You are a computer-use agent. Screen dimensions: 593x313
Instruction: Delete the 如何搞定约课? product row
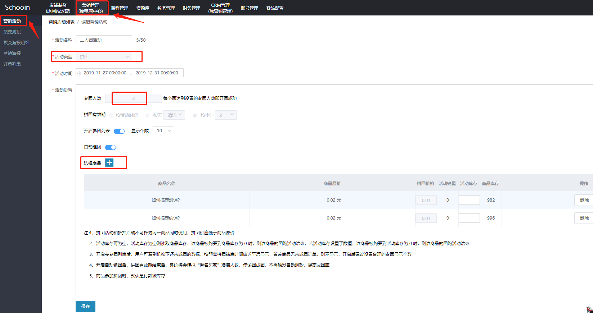coord(584,218)
